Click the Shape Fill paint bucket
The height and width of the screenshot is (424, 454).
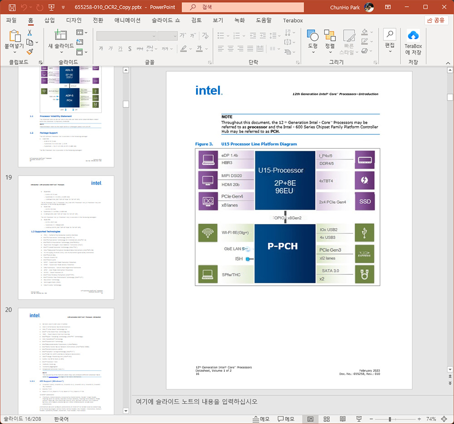[365, 32]
